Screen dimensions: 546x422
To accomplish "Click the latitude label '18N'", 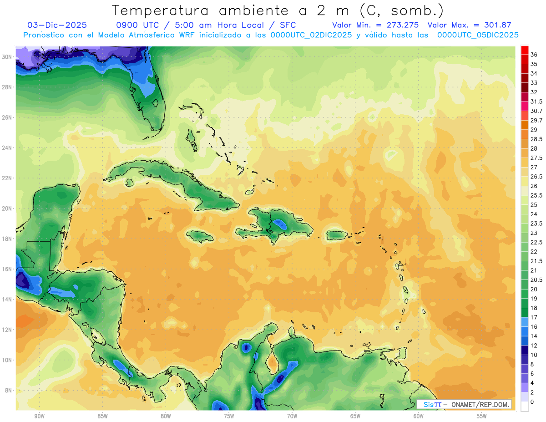I will pos(6,239).
